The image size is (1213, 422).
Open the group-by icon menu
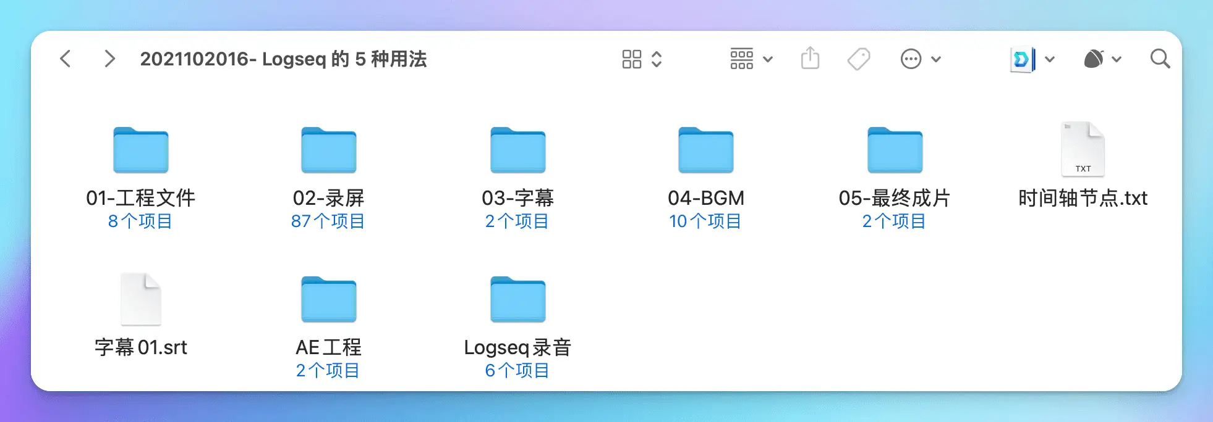[741, 59]
